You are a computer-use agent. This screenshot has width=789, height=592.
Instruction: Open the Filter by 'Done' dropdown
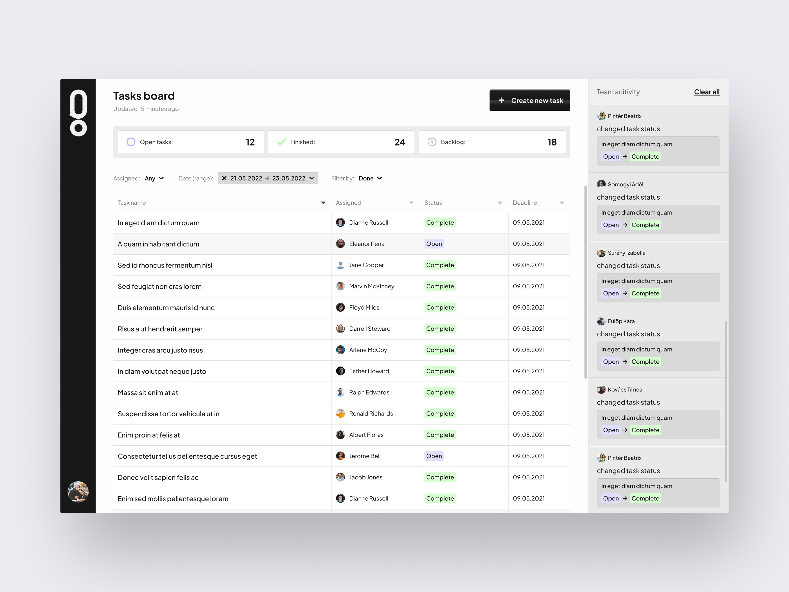point(370,178)
